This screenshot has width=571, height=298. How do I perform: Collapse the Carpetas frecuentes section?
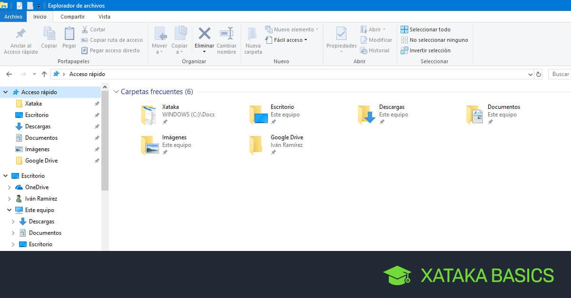coord(116,92)
